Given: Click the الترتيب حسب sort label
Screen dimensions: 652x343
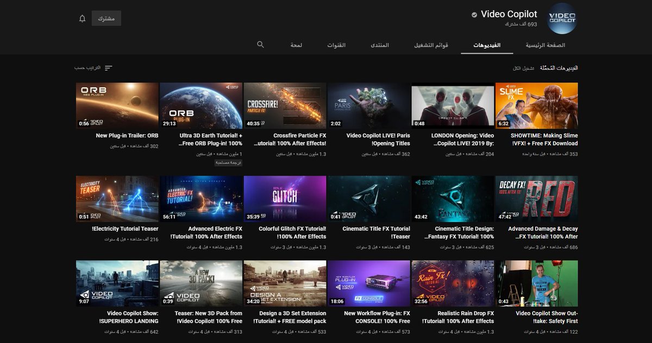Looking at the screenshot, I should (x=87, y=68).
